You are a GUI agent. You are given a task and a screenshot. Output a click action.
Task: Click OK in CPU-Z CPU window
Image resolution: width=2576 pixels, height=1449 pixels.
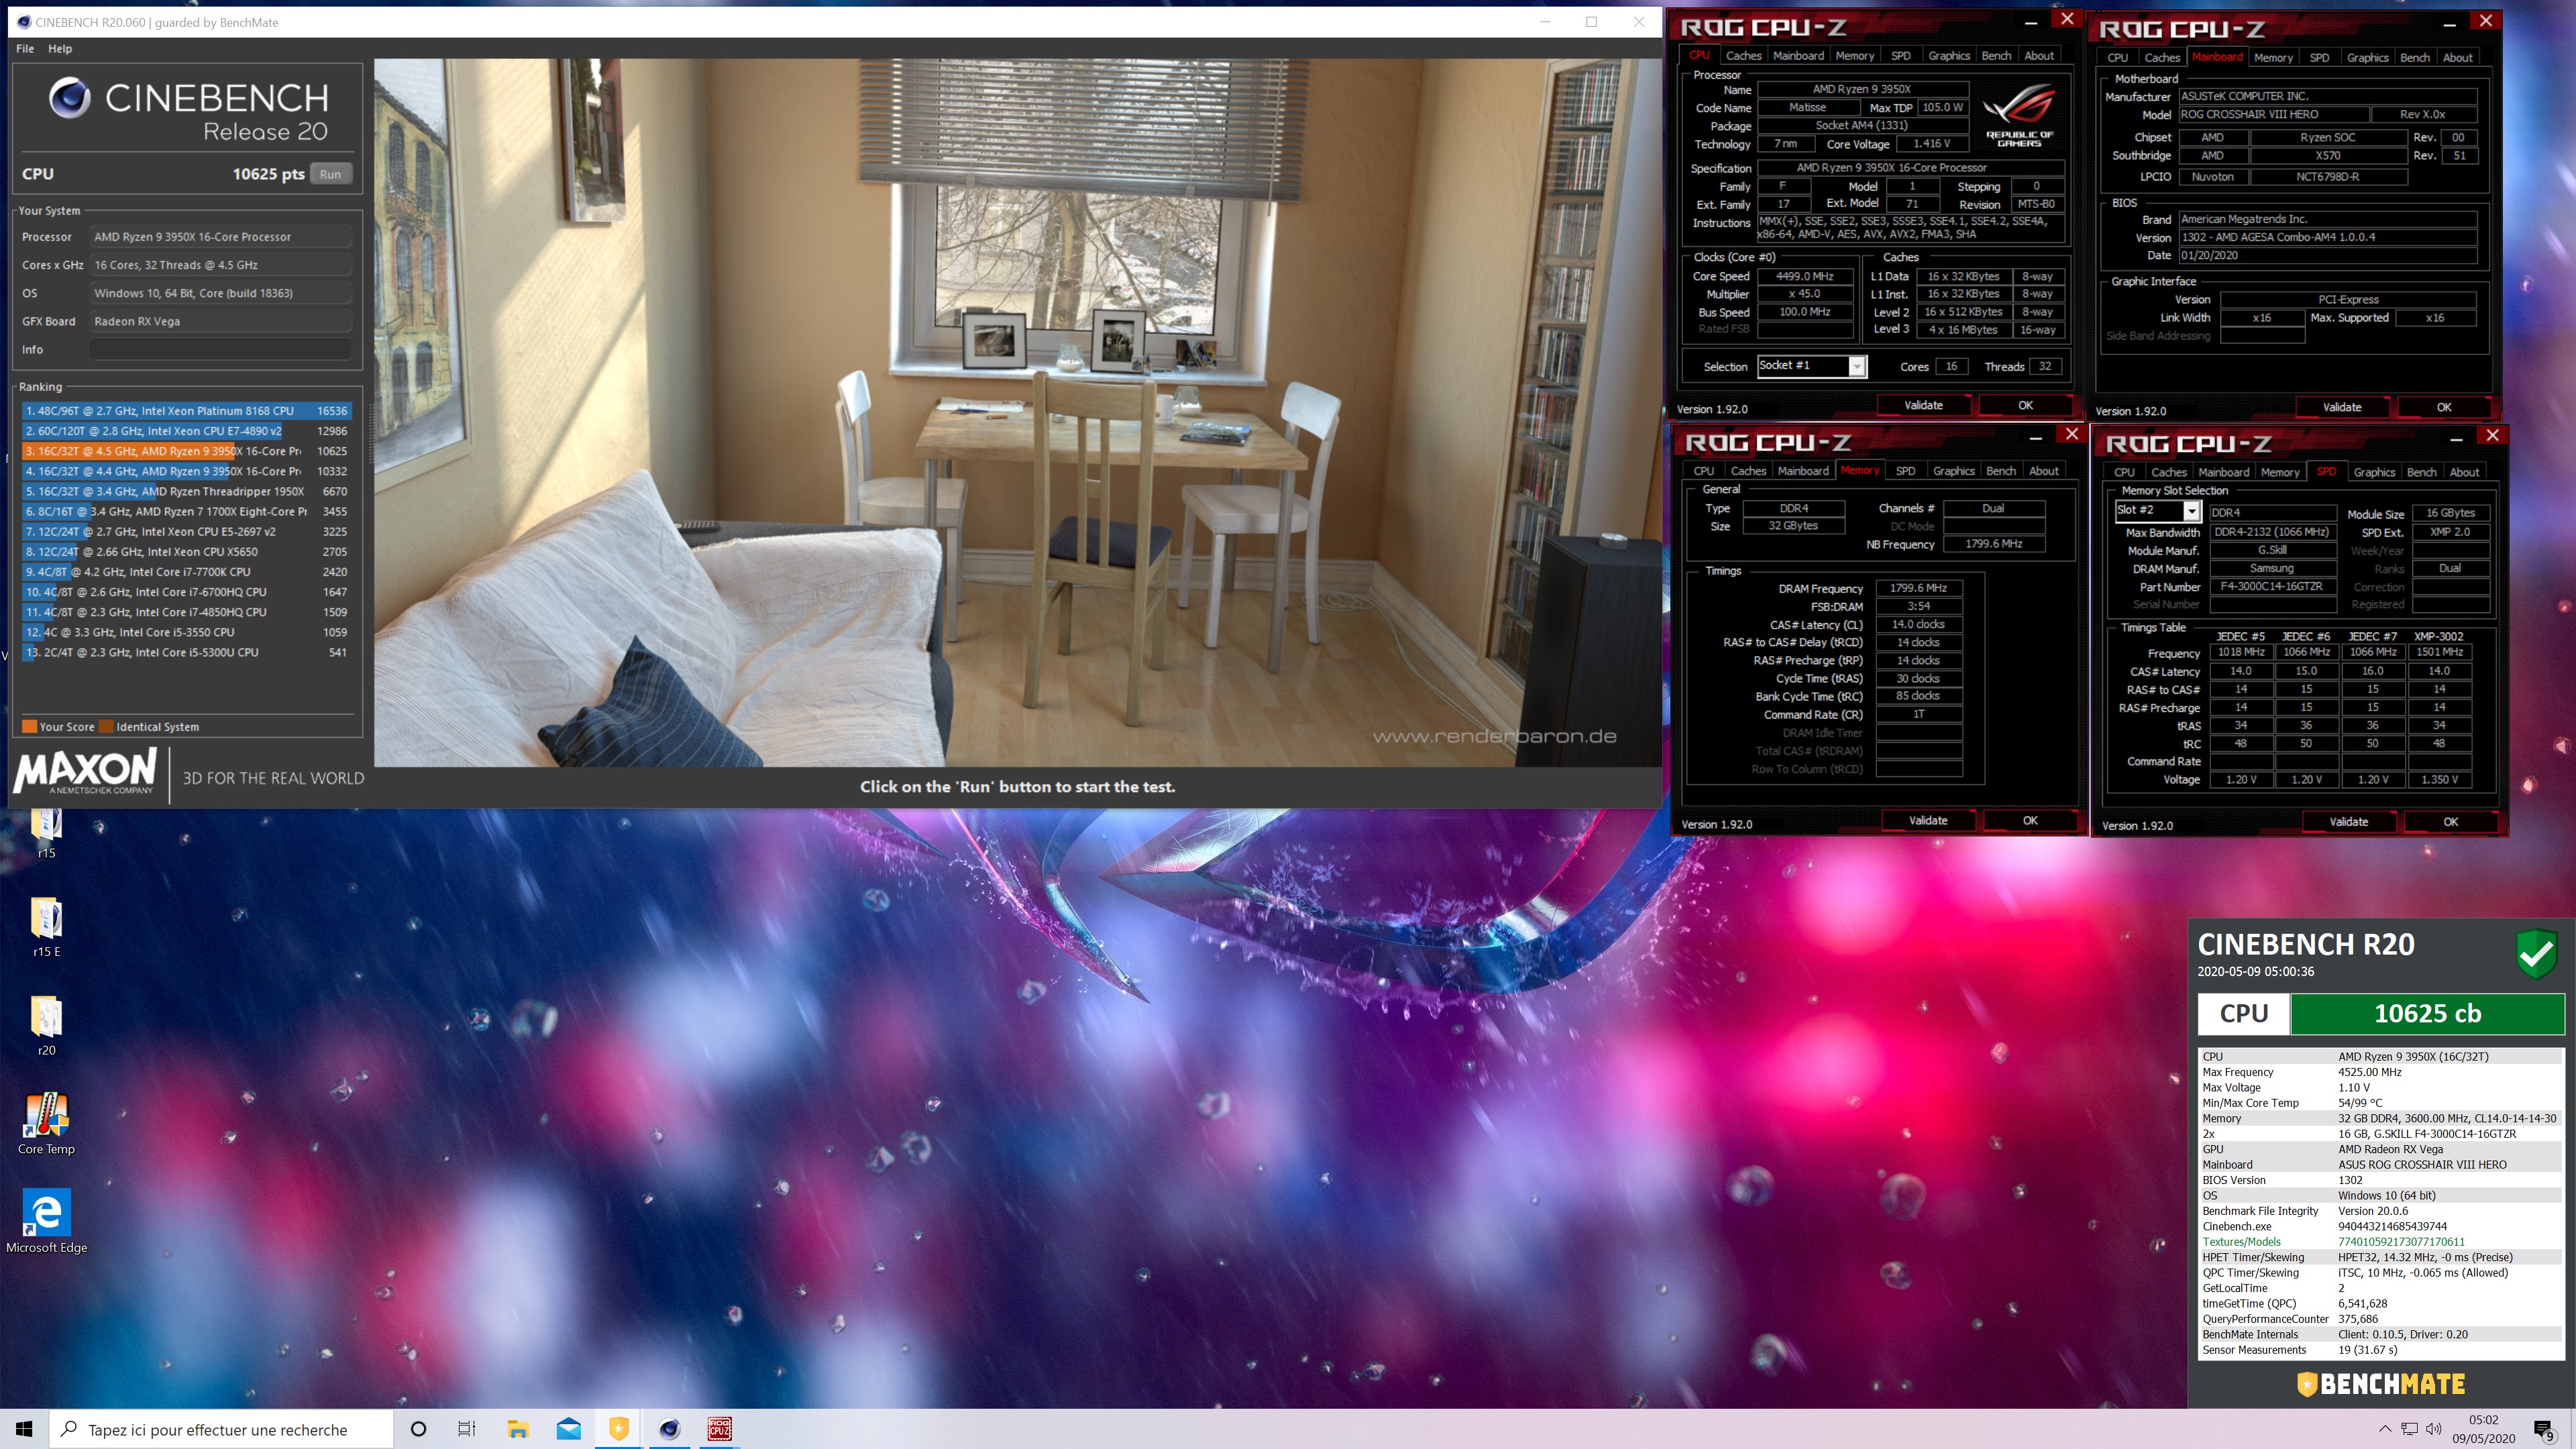tap(2025, 405)
